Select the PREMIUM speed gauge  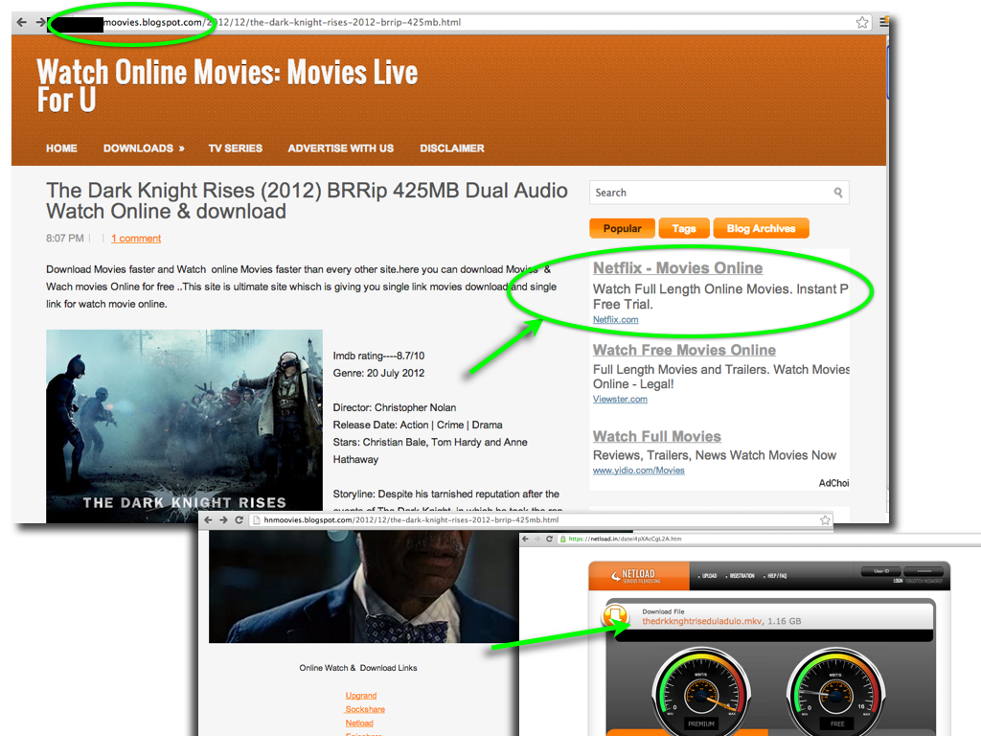point(700,691)
